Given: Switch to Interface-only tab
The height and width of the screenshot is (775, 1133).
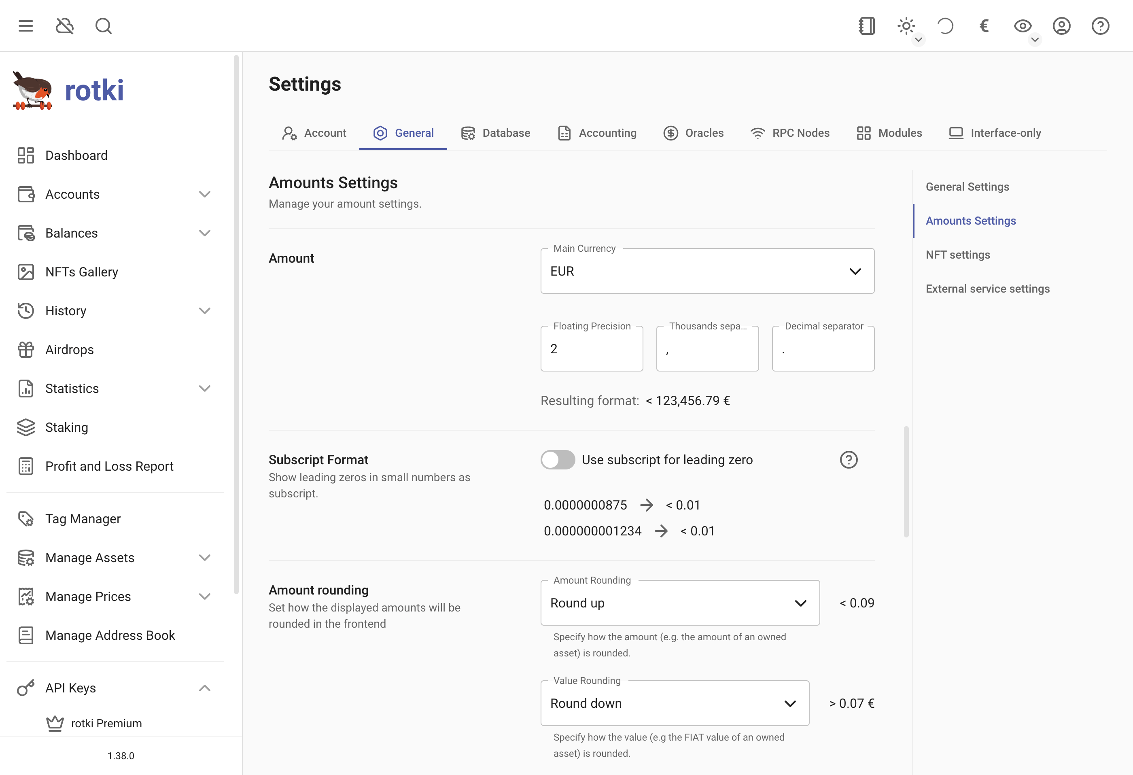Looking at the screenshot, I should pyautogui.click(x=995, y=133).
